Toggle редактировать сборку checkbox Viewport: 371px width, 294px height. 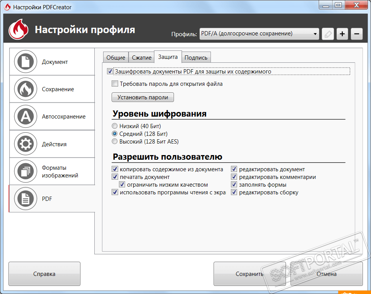234,192
